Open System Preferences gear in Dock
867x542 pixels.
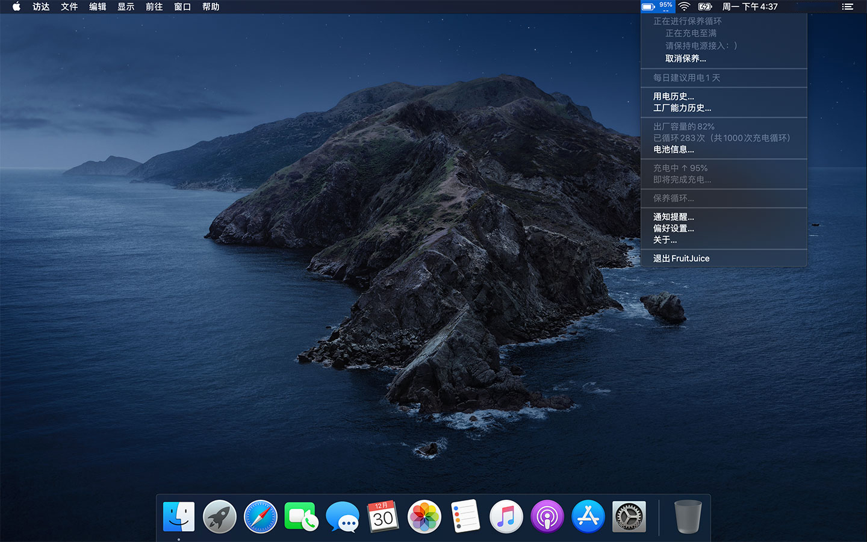pos(629,517)
